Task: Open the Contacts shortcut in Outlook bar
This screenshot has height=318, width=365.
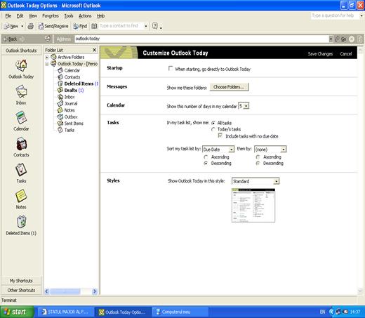Action: point(21,144)
